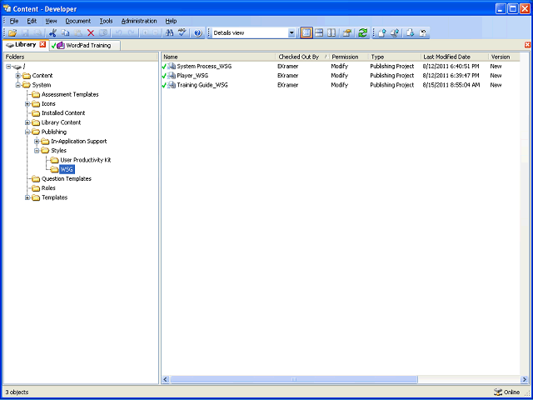Viewport: 533px width, 400px height.
Task: Select the Library tab
Action: 26,44
